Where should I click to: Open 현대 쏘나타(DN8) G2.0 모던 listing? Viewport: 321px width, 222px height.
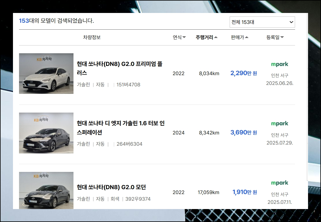(x=111, y=187)
